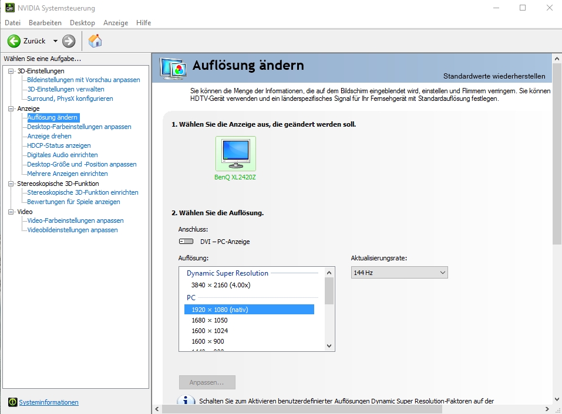Click the 3D-Einstellungen tree label
The width and height of the screenshot is (562, 414).
click(x=41, y=71)
